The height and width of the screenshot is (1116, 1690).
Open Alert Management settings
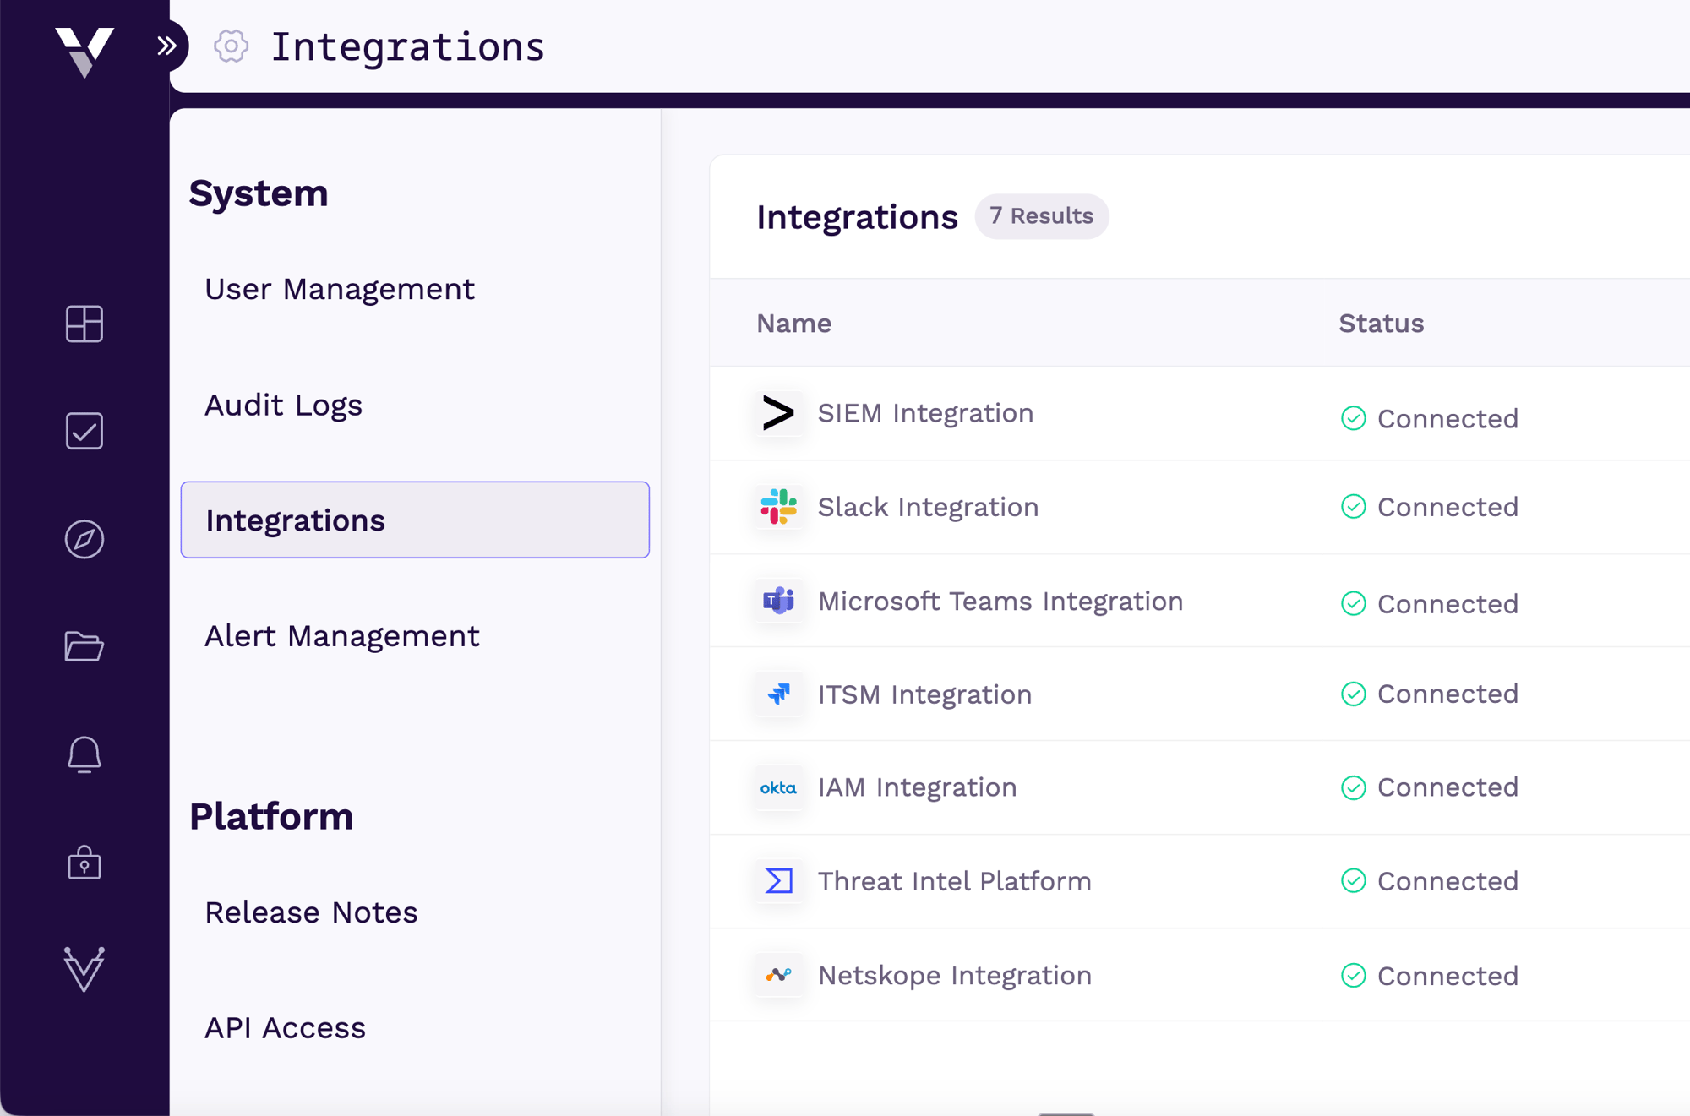coord(341,636)
